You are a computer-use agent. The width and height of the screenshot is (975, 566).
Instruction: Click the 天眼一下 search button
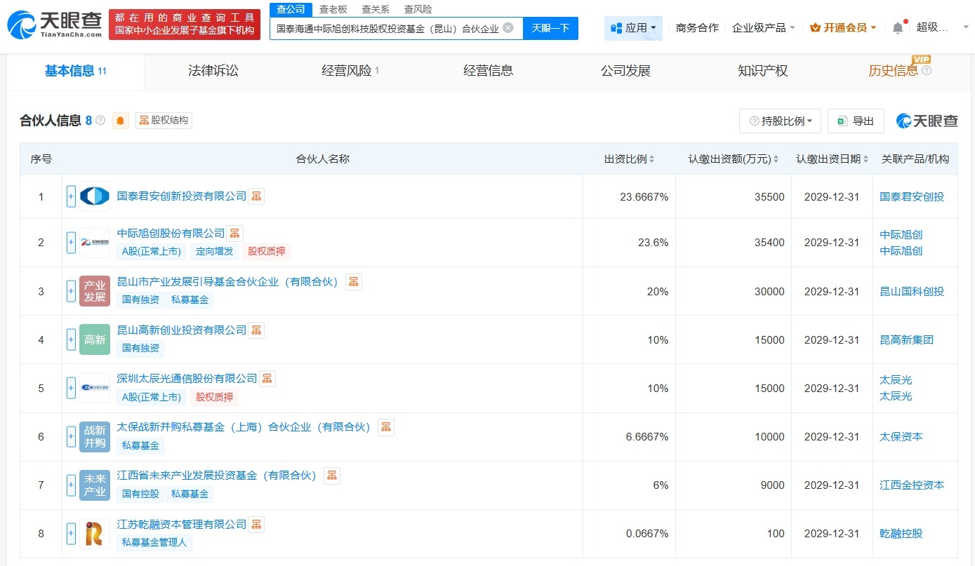550,28
